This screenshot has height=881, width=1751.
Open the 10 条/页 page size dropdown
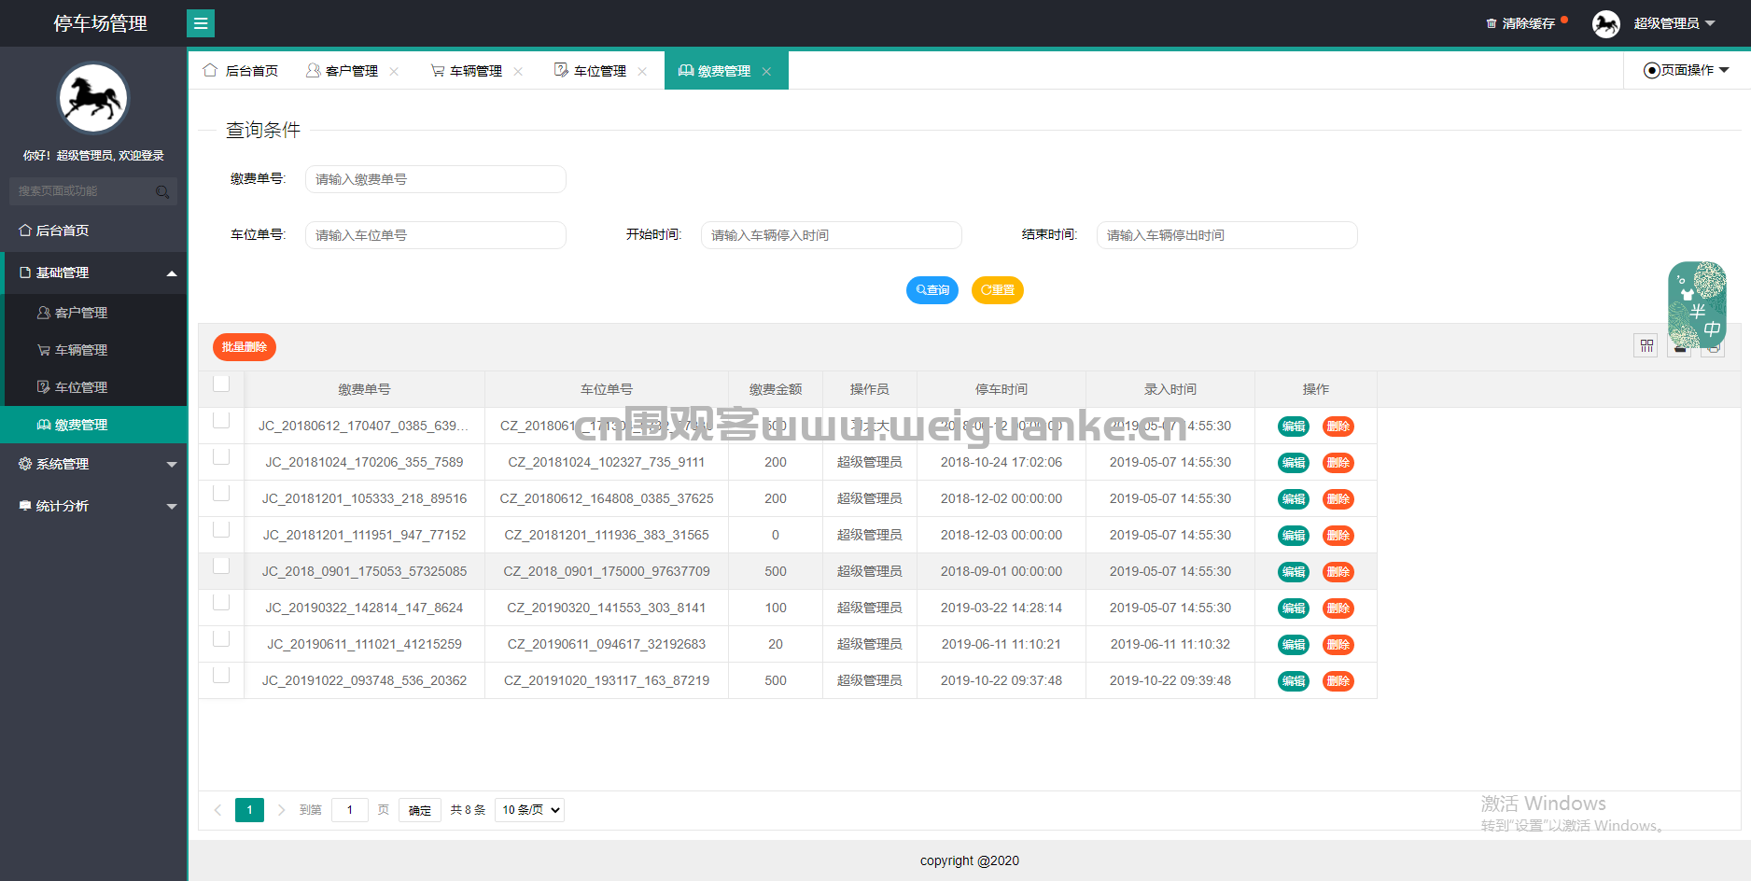pyautogui.click(x=529, y=810)
